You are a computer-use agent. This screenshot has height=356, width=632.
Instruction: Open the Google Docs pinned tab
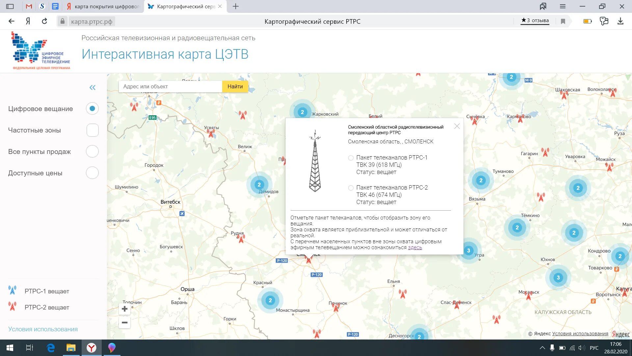tap(55, 6)
